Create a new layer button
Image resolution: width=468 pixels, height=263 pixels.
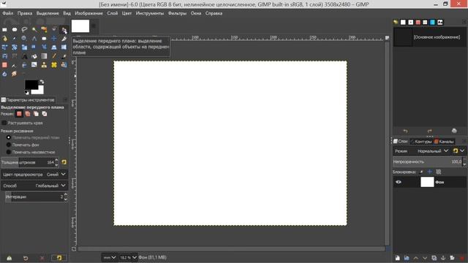[x=398, y=258]
